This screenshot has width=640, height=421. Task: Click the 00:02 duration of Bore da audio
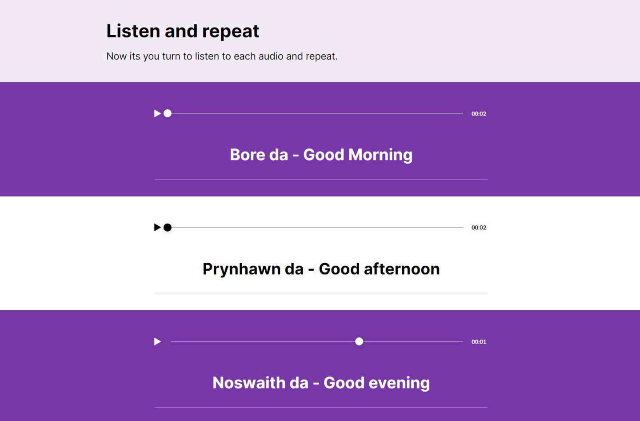(x=479, y=114)
